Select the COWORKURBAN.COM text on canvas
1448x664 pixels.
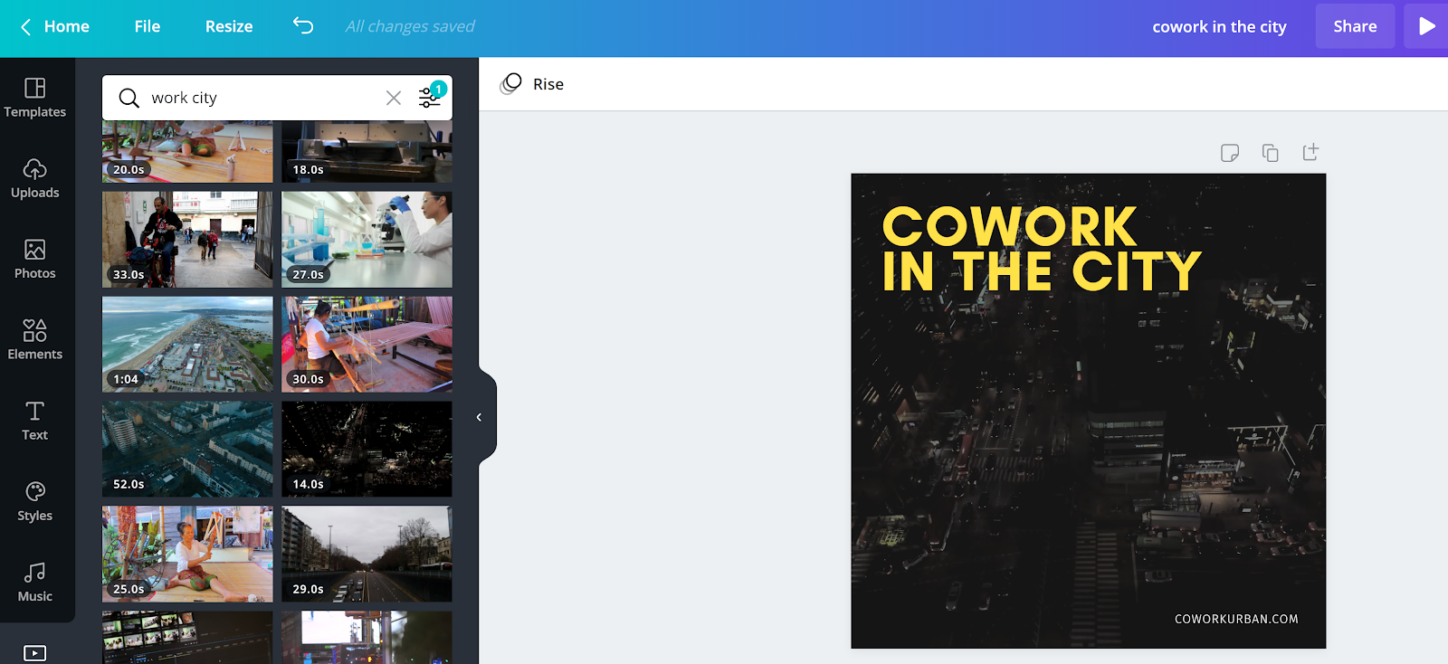coord(1236,620)
